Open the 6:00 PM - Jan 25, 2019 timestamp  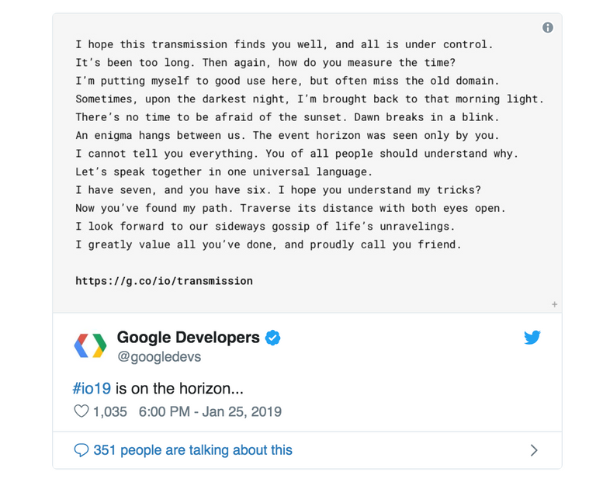pyautogui.click(x=210, y=411)
